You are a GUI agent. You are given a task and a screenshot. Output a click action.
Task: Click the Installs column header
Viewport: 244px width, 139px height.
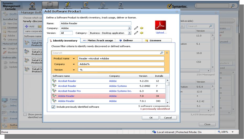(159, 76)
